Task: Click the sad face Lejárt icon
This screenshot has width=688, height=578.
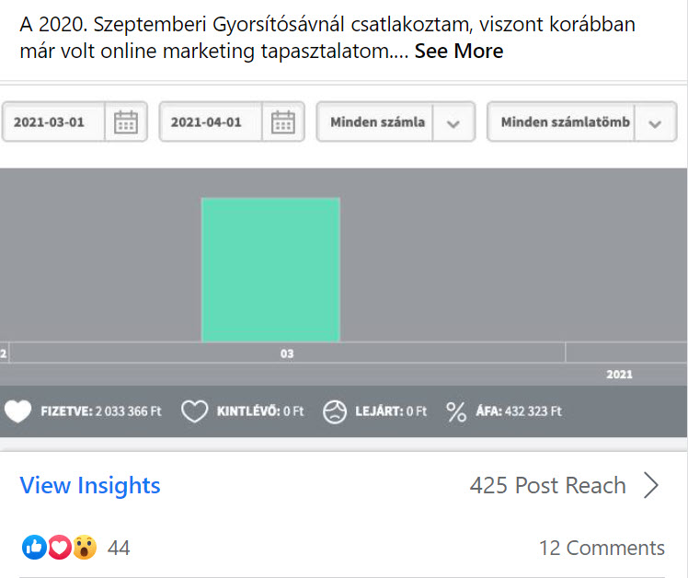Action: pos(335,412)
